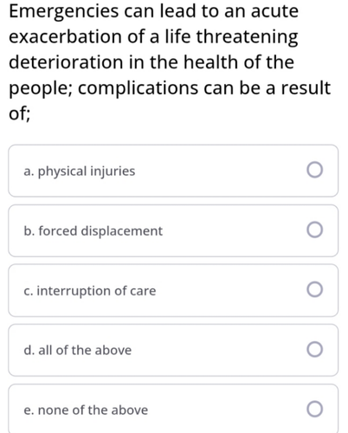Pick option e answer card

173,409
